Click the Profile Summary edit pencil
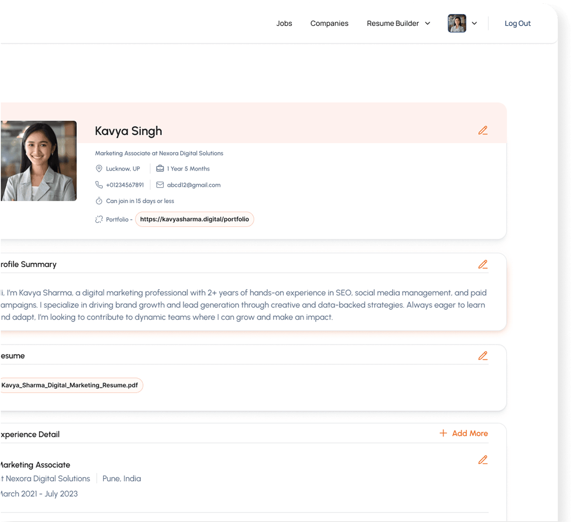This screenshot has height=522, width=574. tap(483, 265)
